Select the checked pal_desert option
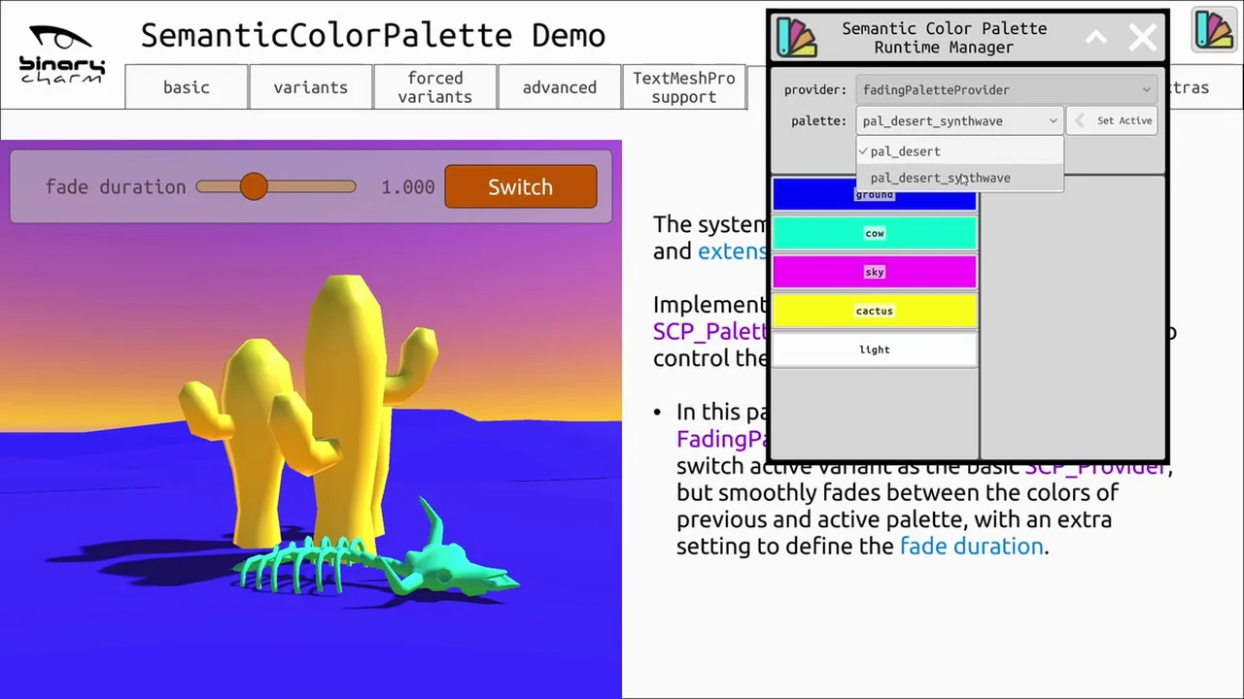Screen dimensions: 1244x699 click(x=905, y=151)
